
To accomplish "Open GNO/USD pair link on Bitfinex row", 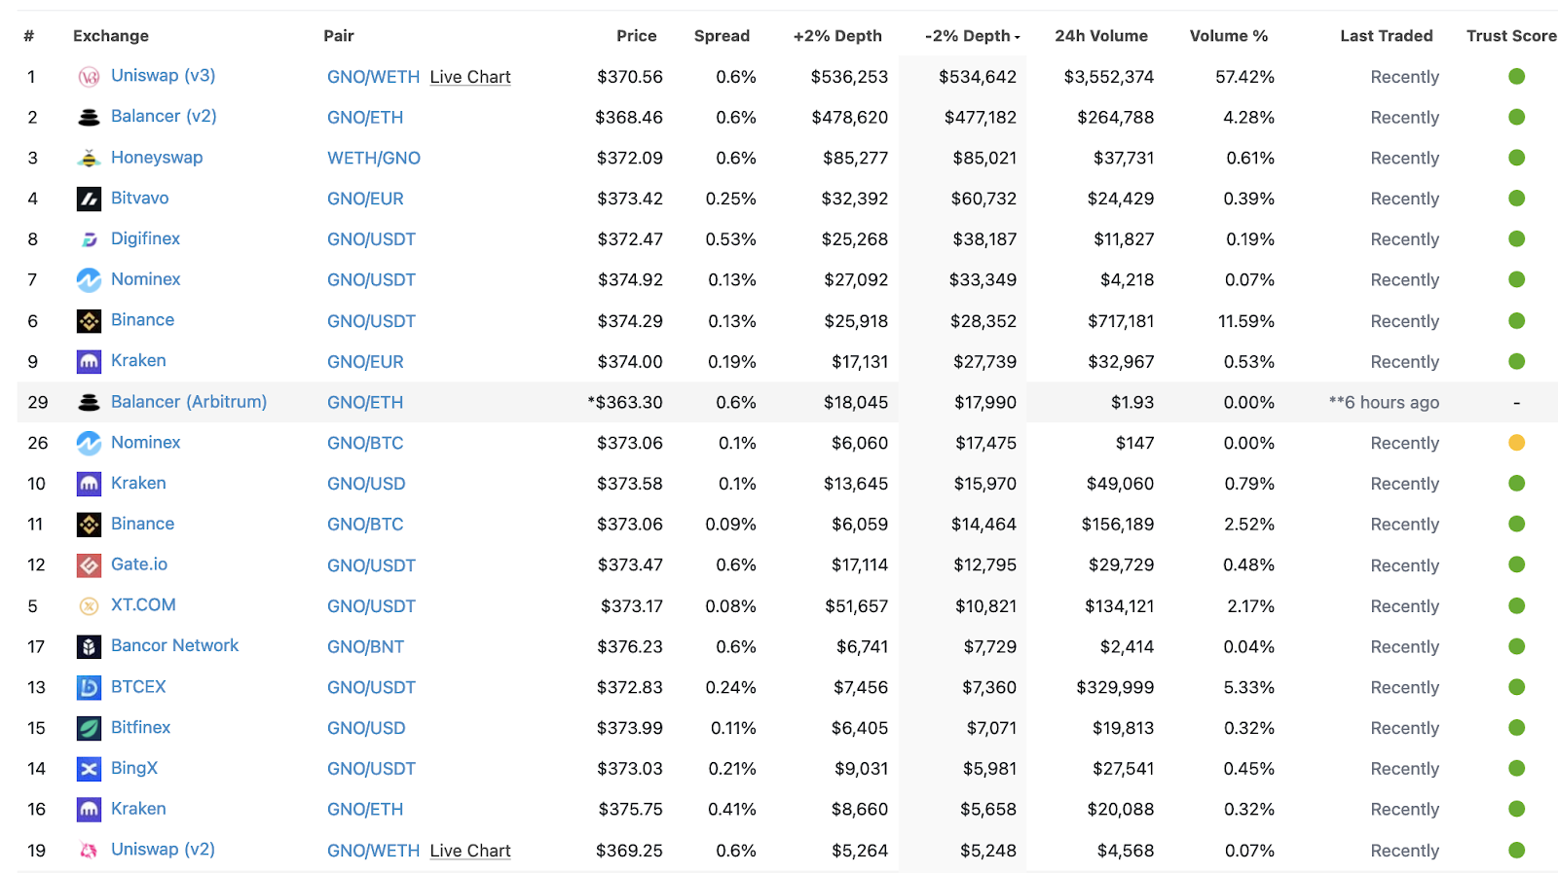I will click(366, 728).
